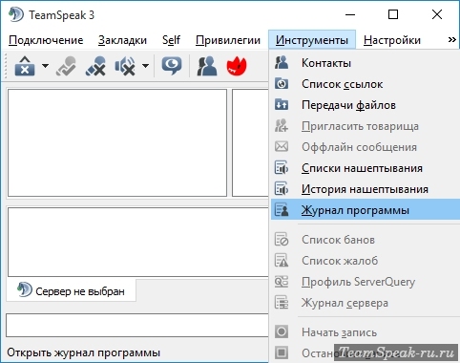Close the Инструменты menu by clicking its title
Image resolution: width=460 pixels, height=363 pixels.
pyautogui.click(x=312, y=40)
